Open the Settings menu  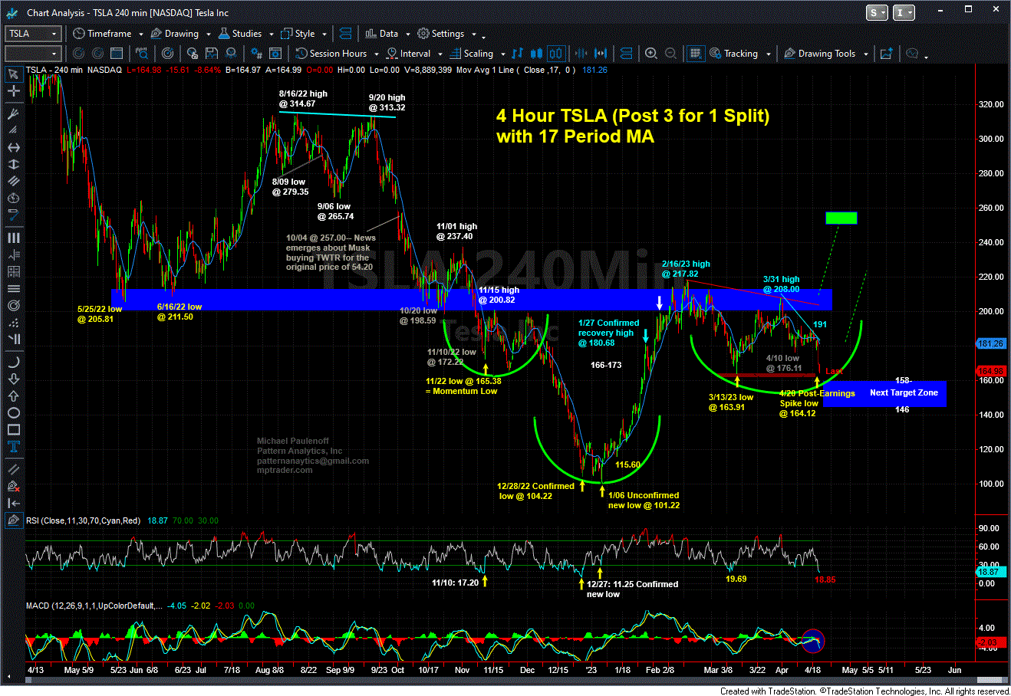tap(441, 34)
